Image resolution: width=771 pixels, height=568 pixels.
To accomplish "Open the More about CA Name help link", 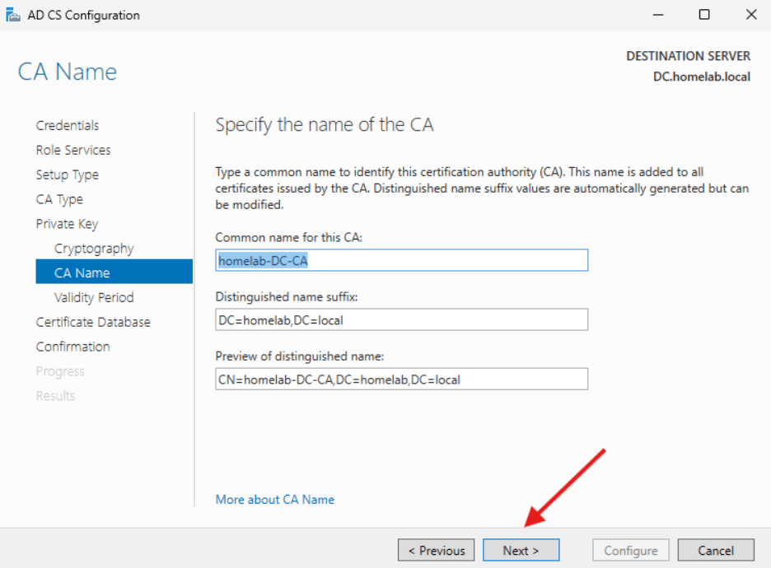I will click(x=274, y=499).
